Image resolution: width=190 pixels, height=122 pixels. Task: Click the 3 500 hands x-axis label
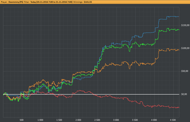coord(135,120)
